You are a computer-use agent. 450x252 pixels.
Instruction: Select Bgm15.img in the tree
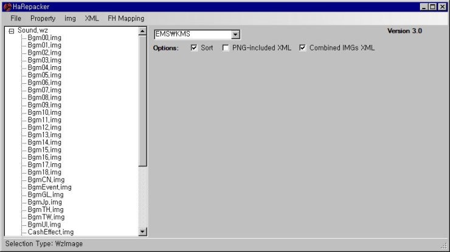pos(44,149)
